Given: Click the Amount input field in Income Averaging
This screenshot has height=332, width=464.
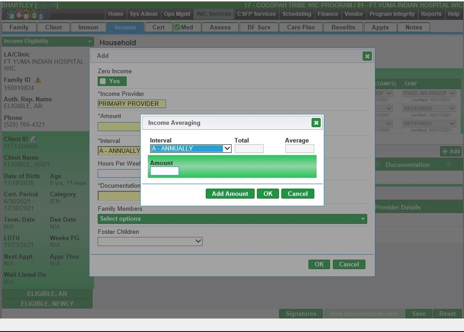Looking at the screenshot, I should [164, 171].
